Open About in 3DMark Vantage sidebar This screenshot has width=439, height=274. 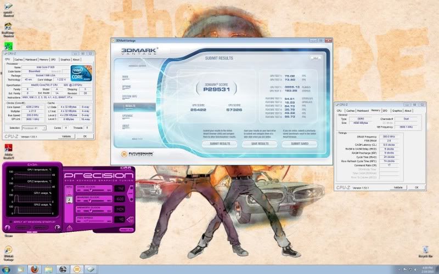pyautogui.click(x=126, y=126)
